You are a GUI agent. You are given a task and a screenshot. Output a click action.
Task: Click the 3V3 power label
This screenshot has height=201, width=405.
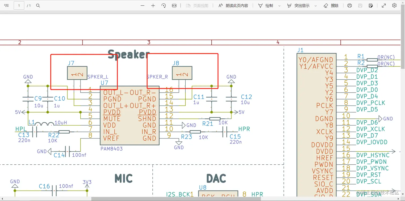click(x=87, y=182)
